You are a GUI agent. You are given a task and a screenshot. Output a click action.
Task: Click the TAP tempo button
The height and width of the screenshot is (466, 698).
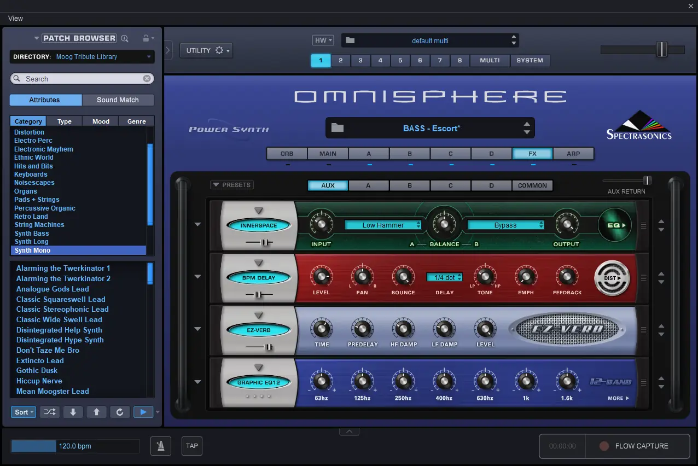(192, 446)
